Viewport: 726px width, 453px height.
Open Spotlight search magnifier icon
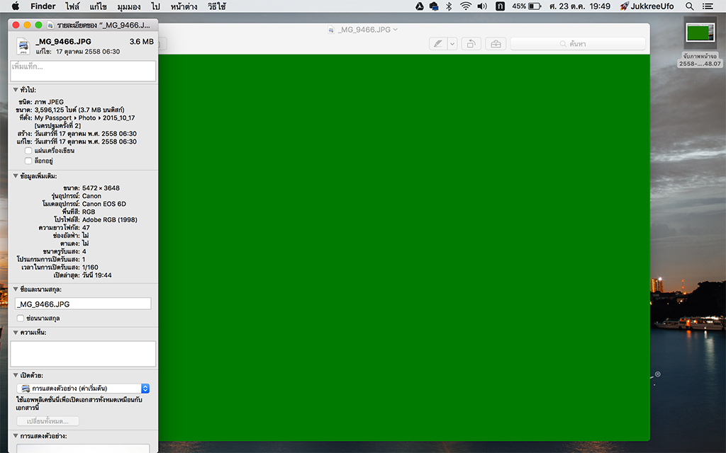689,6
